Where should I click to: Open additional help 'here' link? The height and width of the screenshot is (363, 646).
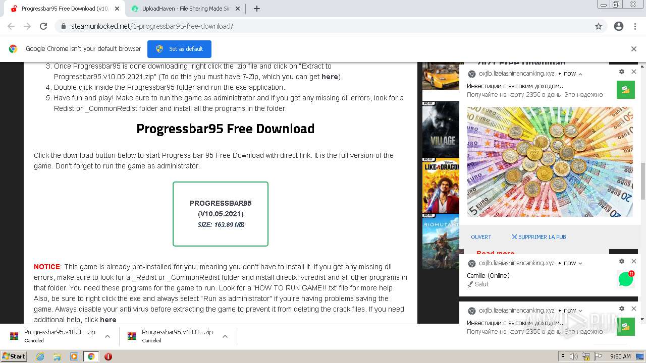108,320
